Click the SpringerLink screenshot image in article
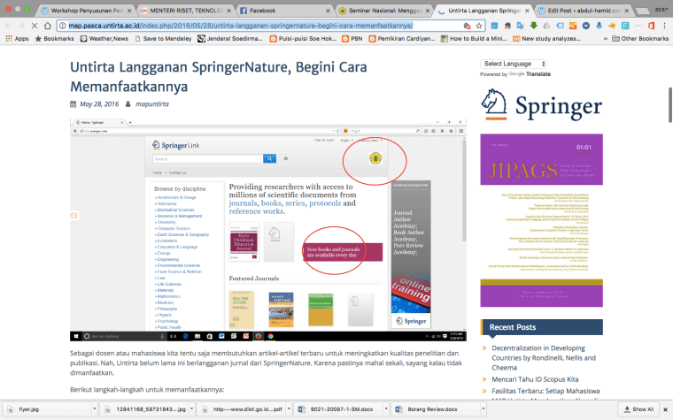 (x=268, y=230)
